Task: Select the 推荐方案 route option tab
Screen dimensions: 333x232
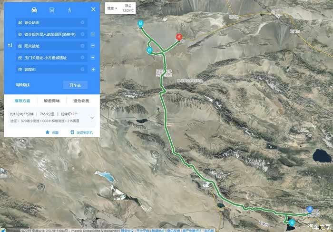Action: (22, 101)
